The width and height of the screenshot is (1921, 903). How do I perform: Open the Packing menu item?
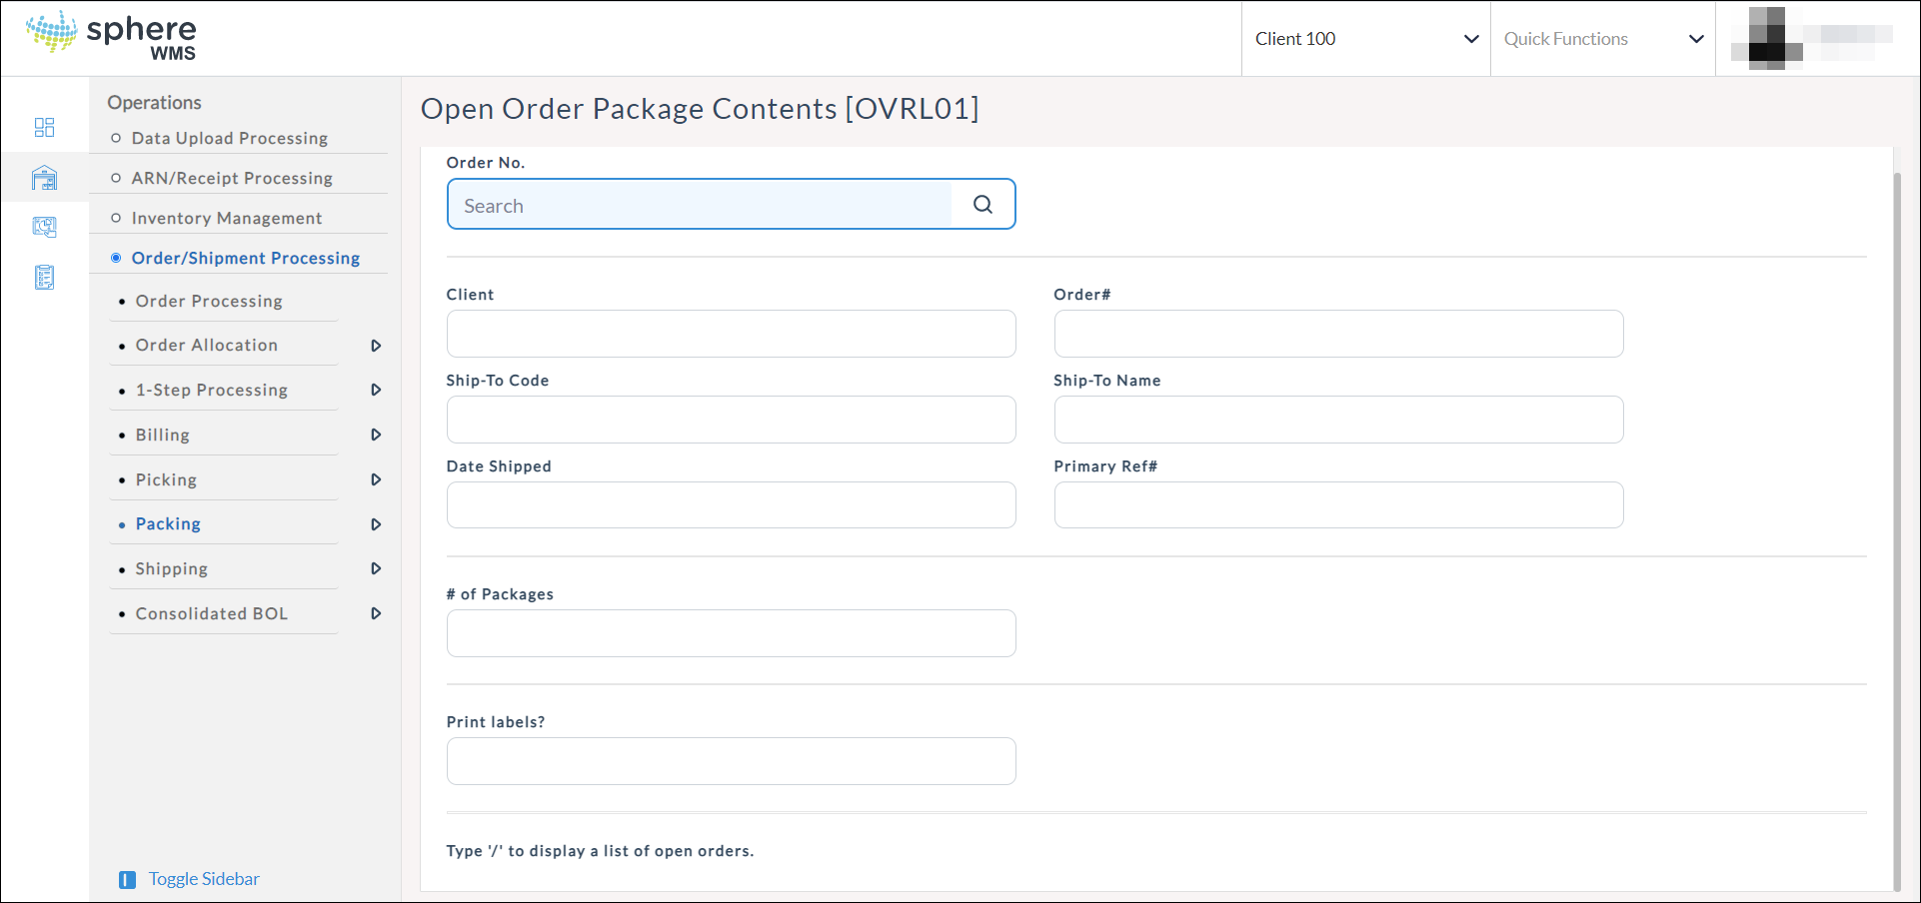pos(168,523)
